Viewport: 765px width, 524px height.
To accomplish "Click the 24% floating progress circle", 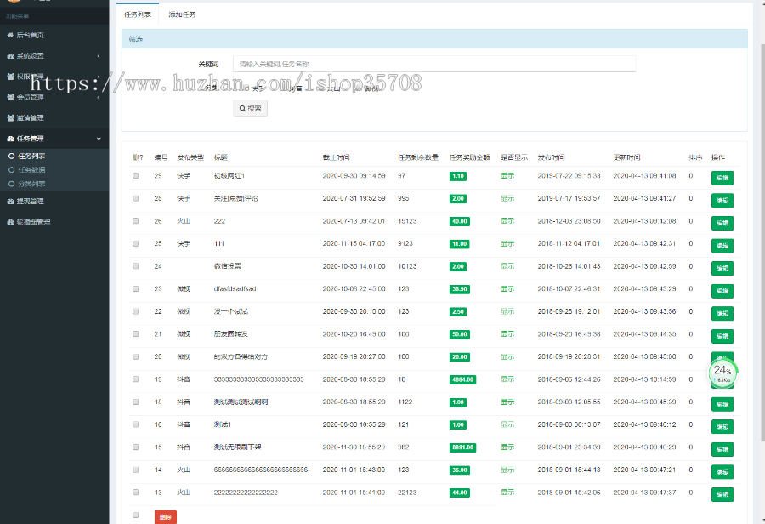I will pyautogui.click(x=722, y=372).
